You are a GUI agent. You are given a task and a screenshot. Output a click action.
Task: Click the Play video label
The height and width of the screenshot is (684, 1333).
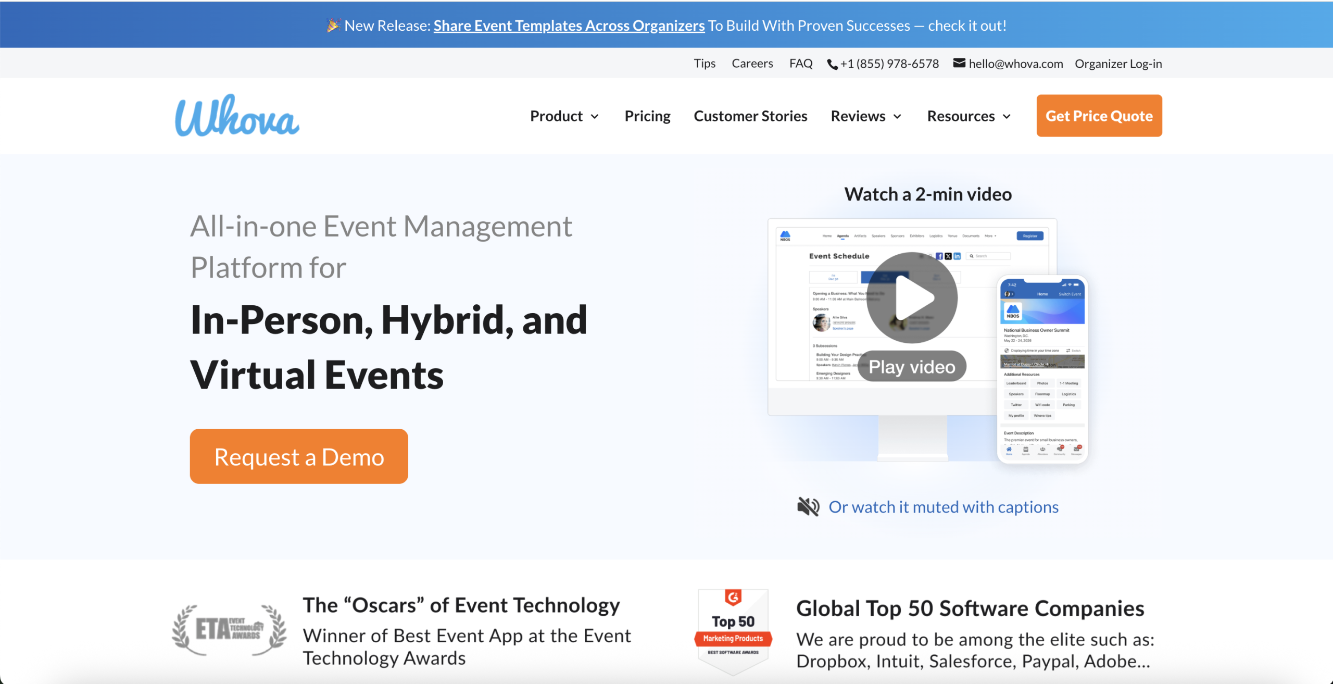pyautogui.click(x=912, y=367)
